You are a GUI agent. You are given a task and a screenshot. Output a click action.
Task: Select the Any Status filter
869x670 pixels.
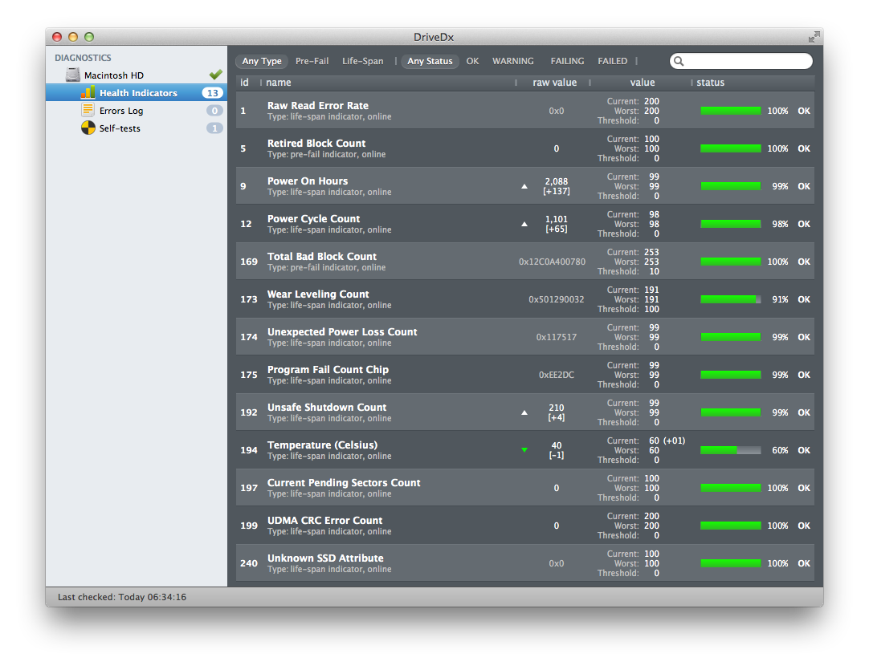430,61
